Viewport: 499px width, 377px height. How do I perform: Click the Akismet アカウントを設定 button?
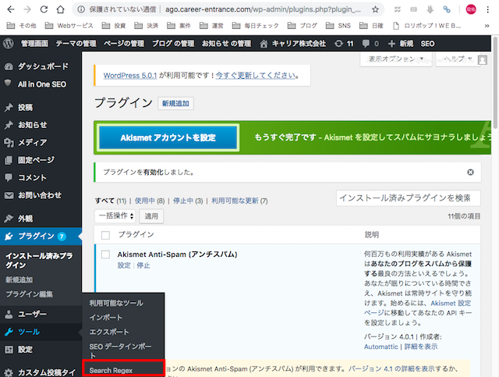168,137
